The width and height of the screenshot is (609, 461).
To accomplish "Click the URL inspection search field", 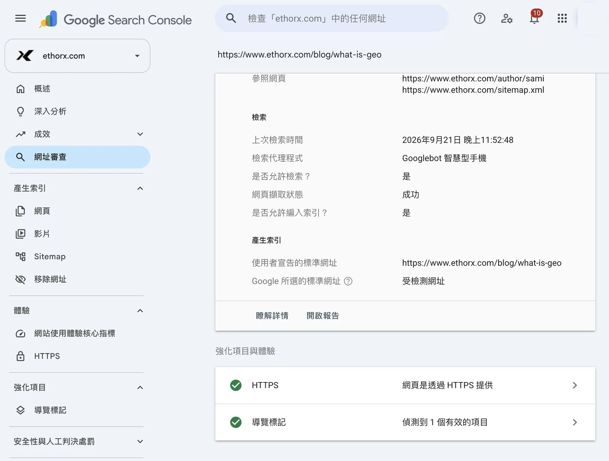I will (332, 18).
